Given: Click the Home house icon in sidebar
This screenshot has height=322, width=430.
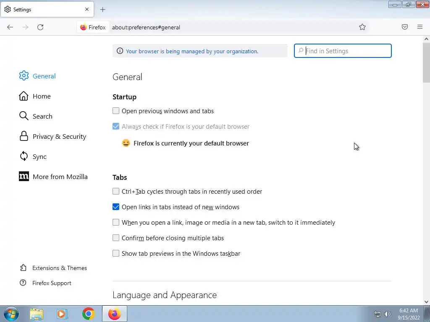Looking at the screenshot, I should pos(24,96).
